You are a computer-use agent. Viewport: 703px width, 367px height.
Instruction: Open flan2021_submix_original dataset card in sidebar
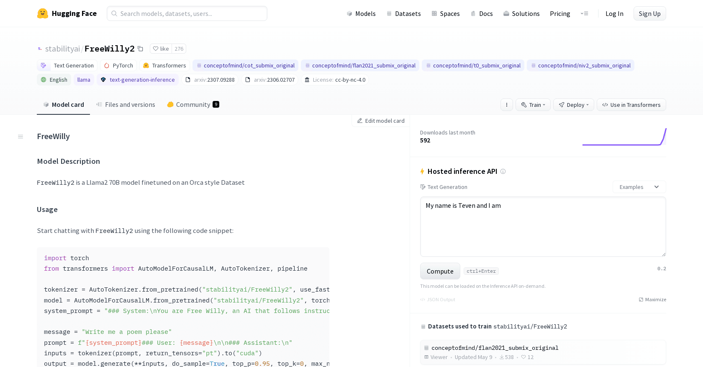[543, 352]
